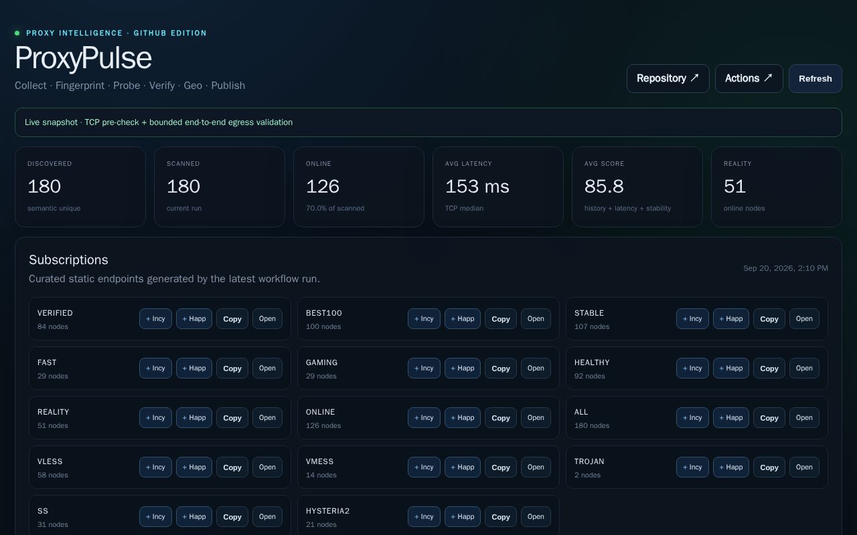Image resolution: width=857 pixels, height=535 pixels.
Task: Add GAMING subscription to Happ
Action: (463, 368)
